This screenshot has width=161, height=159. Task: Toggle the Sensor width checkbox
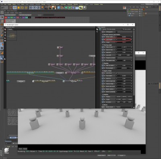103,37
